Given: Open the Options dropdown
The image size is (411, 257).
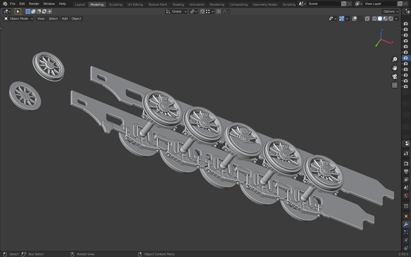Looking at the screenshot, I should tap(391, 11).
